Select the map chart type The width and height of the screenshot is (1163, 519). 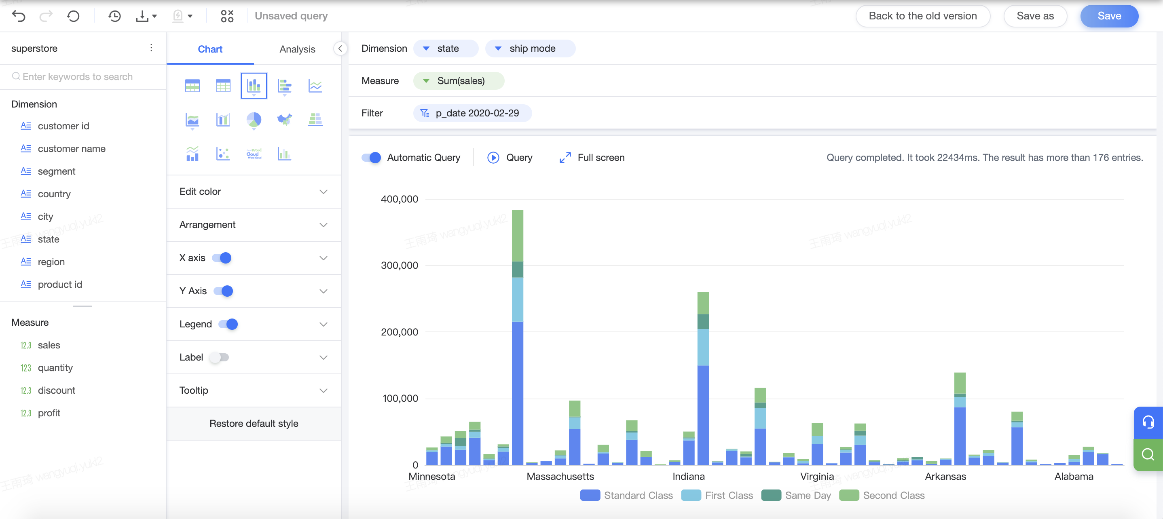284,119
